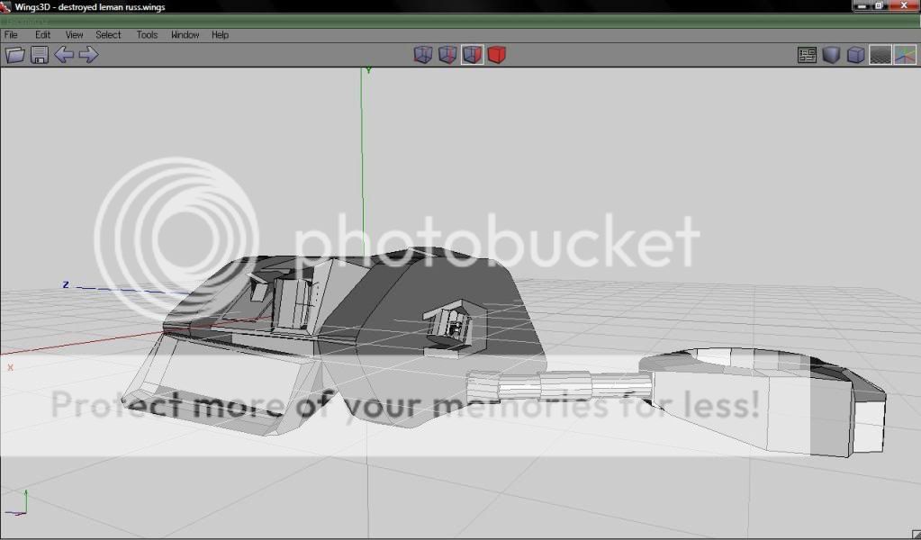
Task: Undo with the left arrow icon
Action: (x=64, y=55)
